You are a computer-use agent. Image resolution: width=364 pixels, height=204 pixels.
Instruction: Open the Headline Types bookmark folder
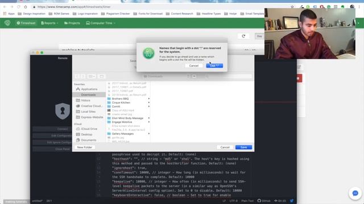click(x=209, y=14)
